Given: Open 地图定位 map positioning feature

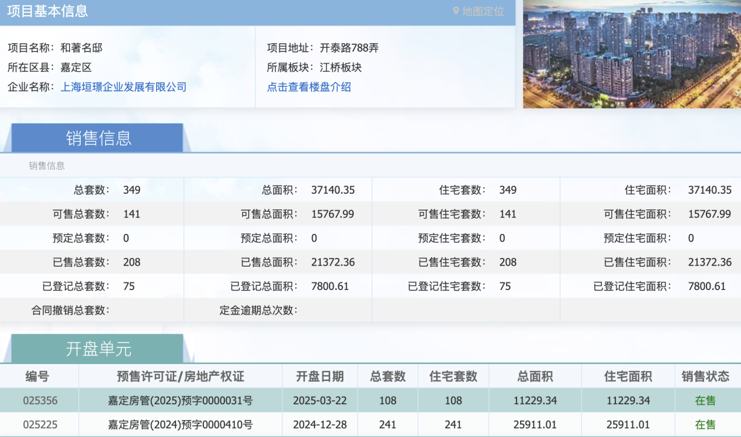Looking at the screenshot, I should click(x=482, y=12).
